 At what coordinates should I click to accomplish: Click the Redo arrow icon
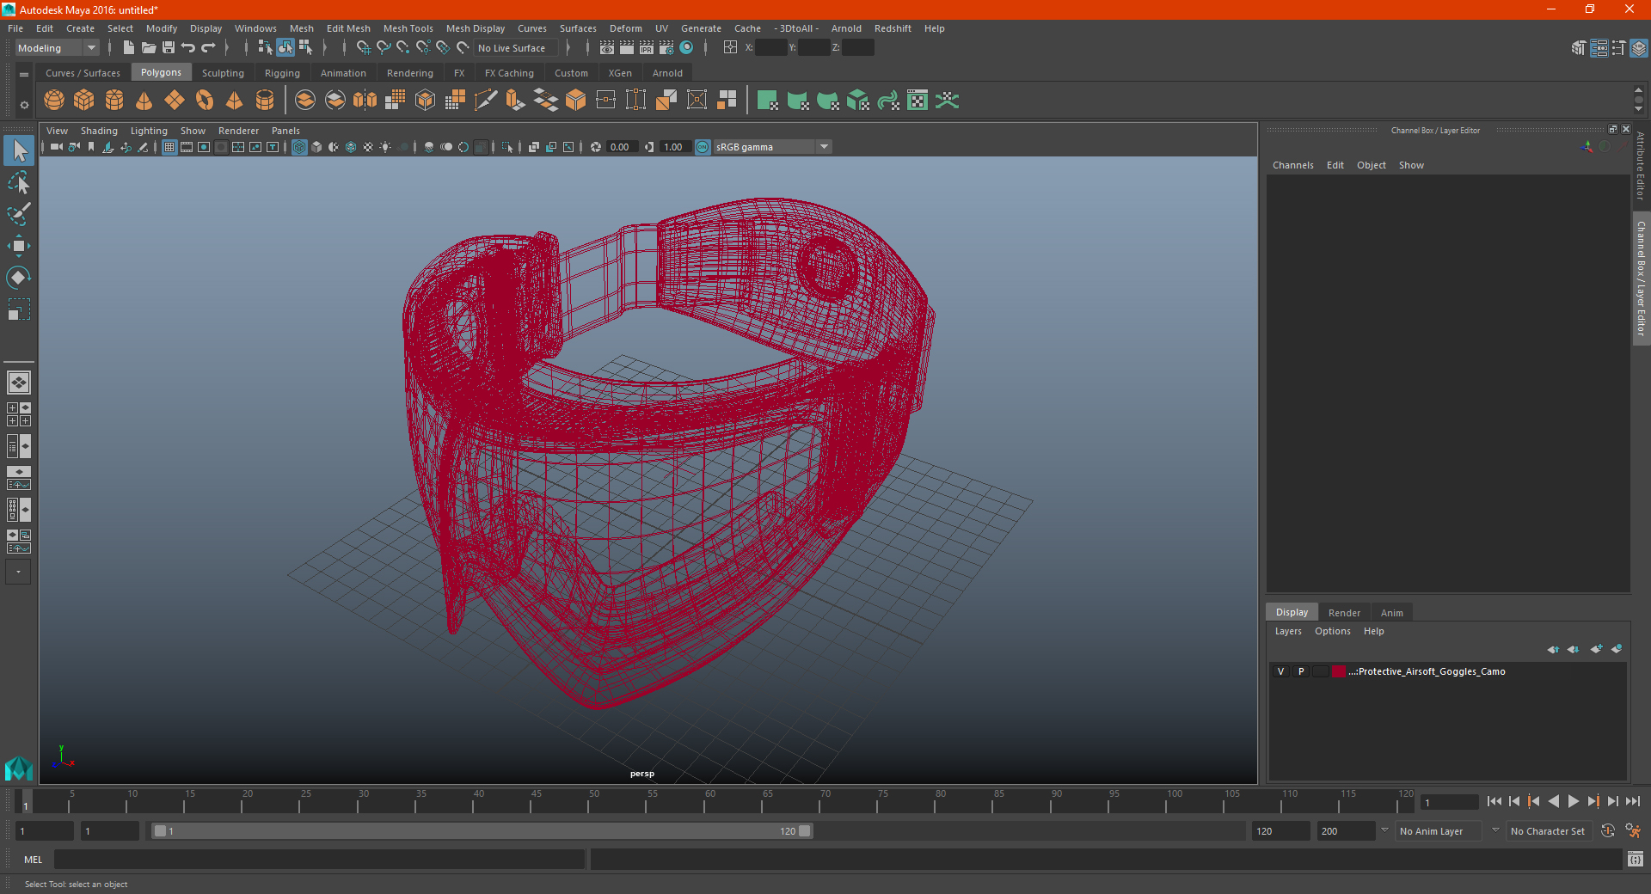(x=208, y=48)
